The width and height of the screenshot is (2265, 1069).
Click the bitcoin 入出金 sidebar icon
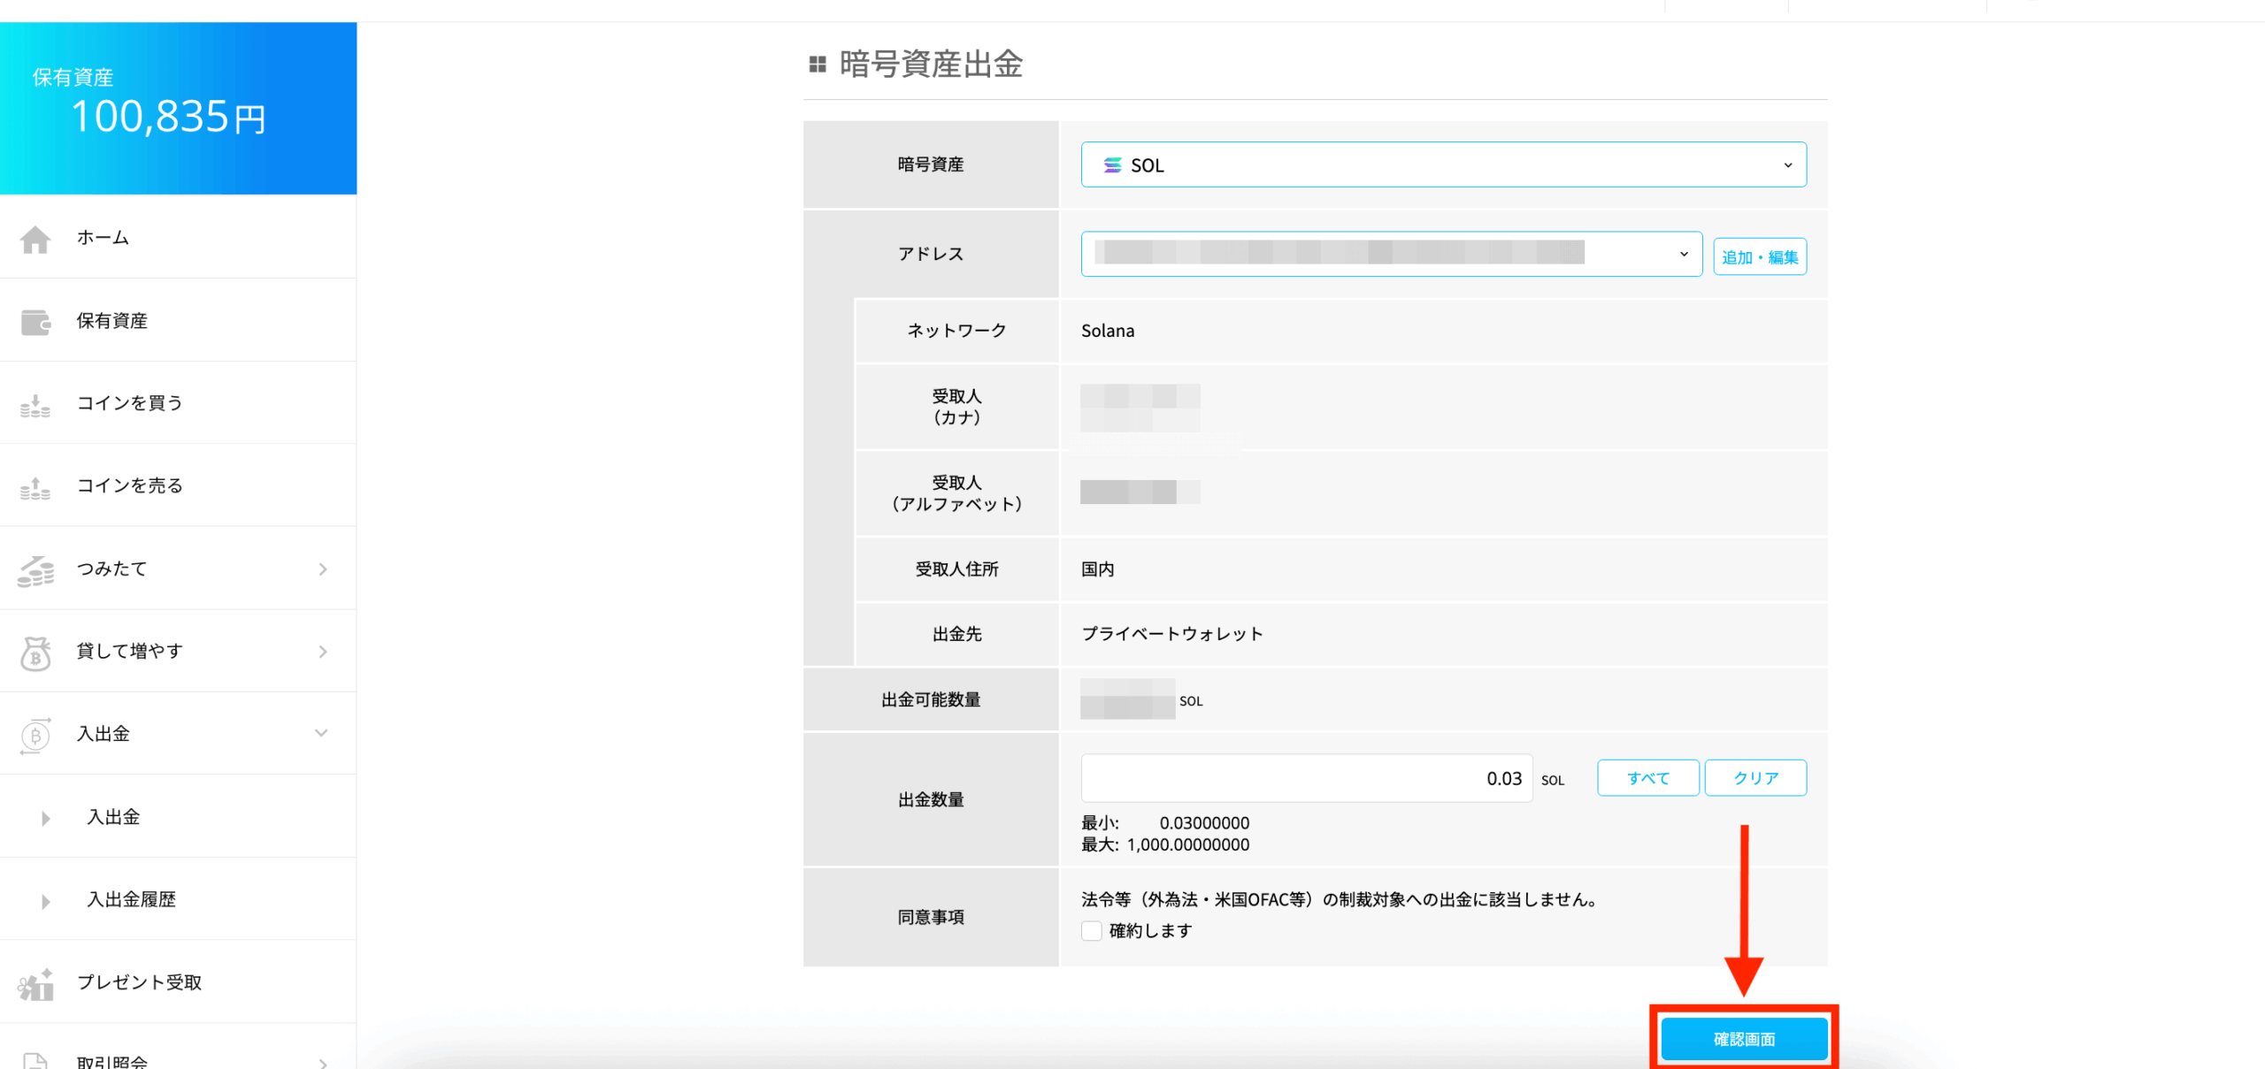35,735
